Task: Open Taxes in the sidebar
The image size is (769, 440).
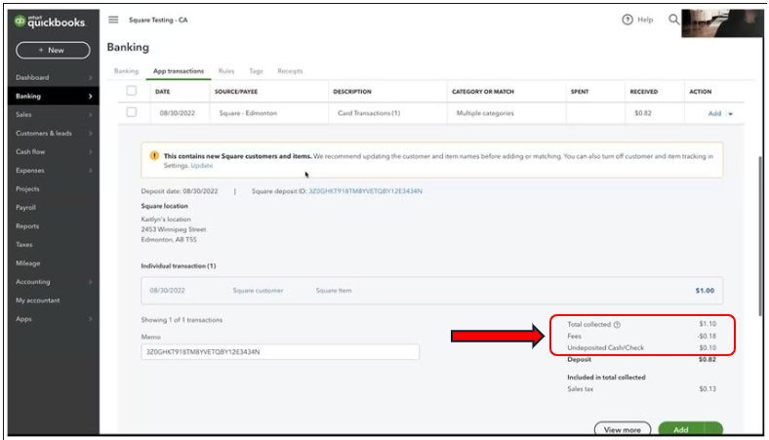Action: pos(24,244)
